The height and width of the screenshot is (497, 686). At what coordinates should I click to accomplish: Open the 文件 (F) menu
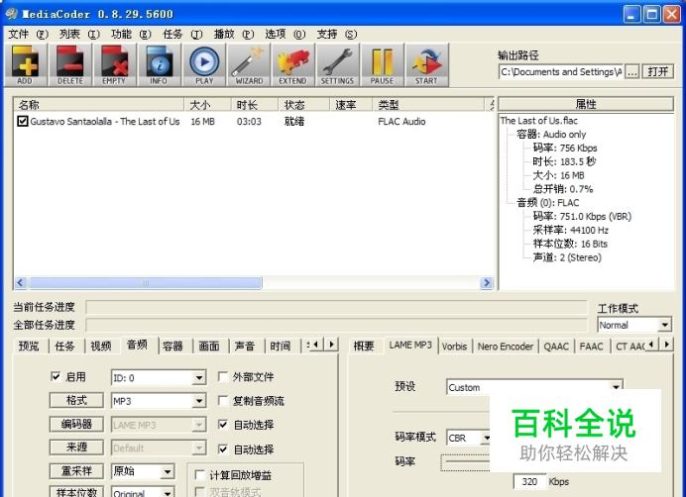pyautogui.click(x=28, y=34)
